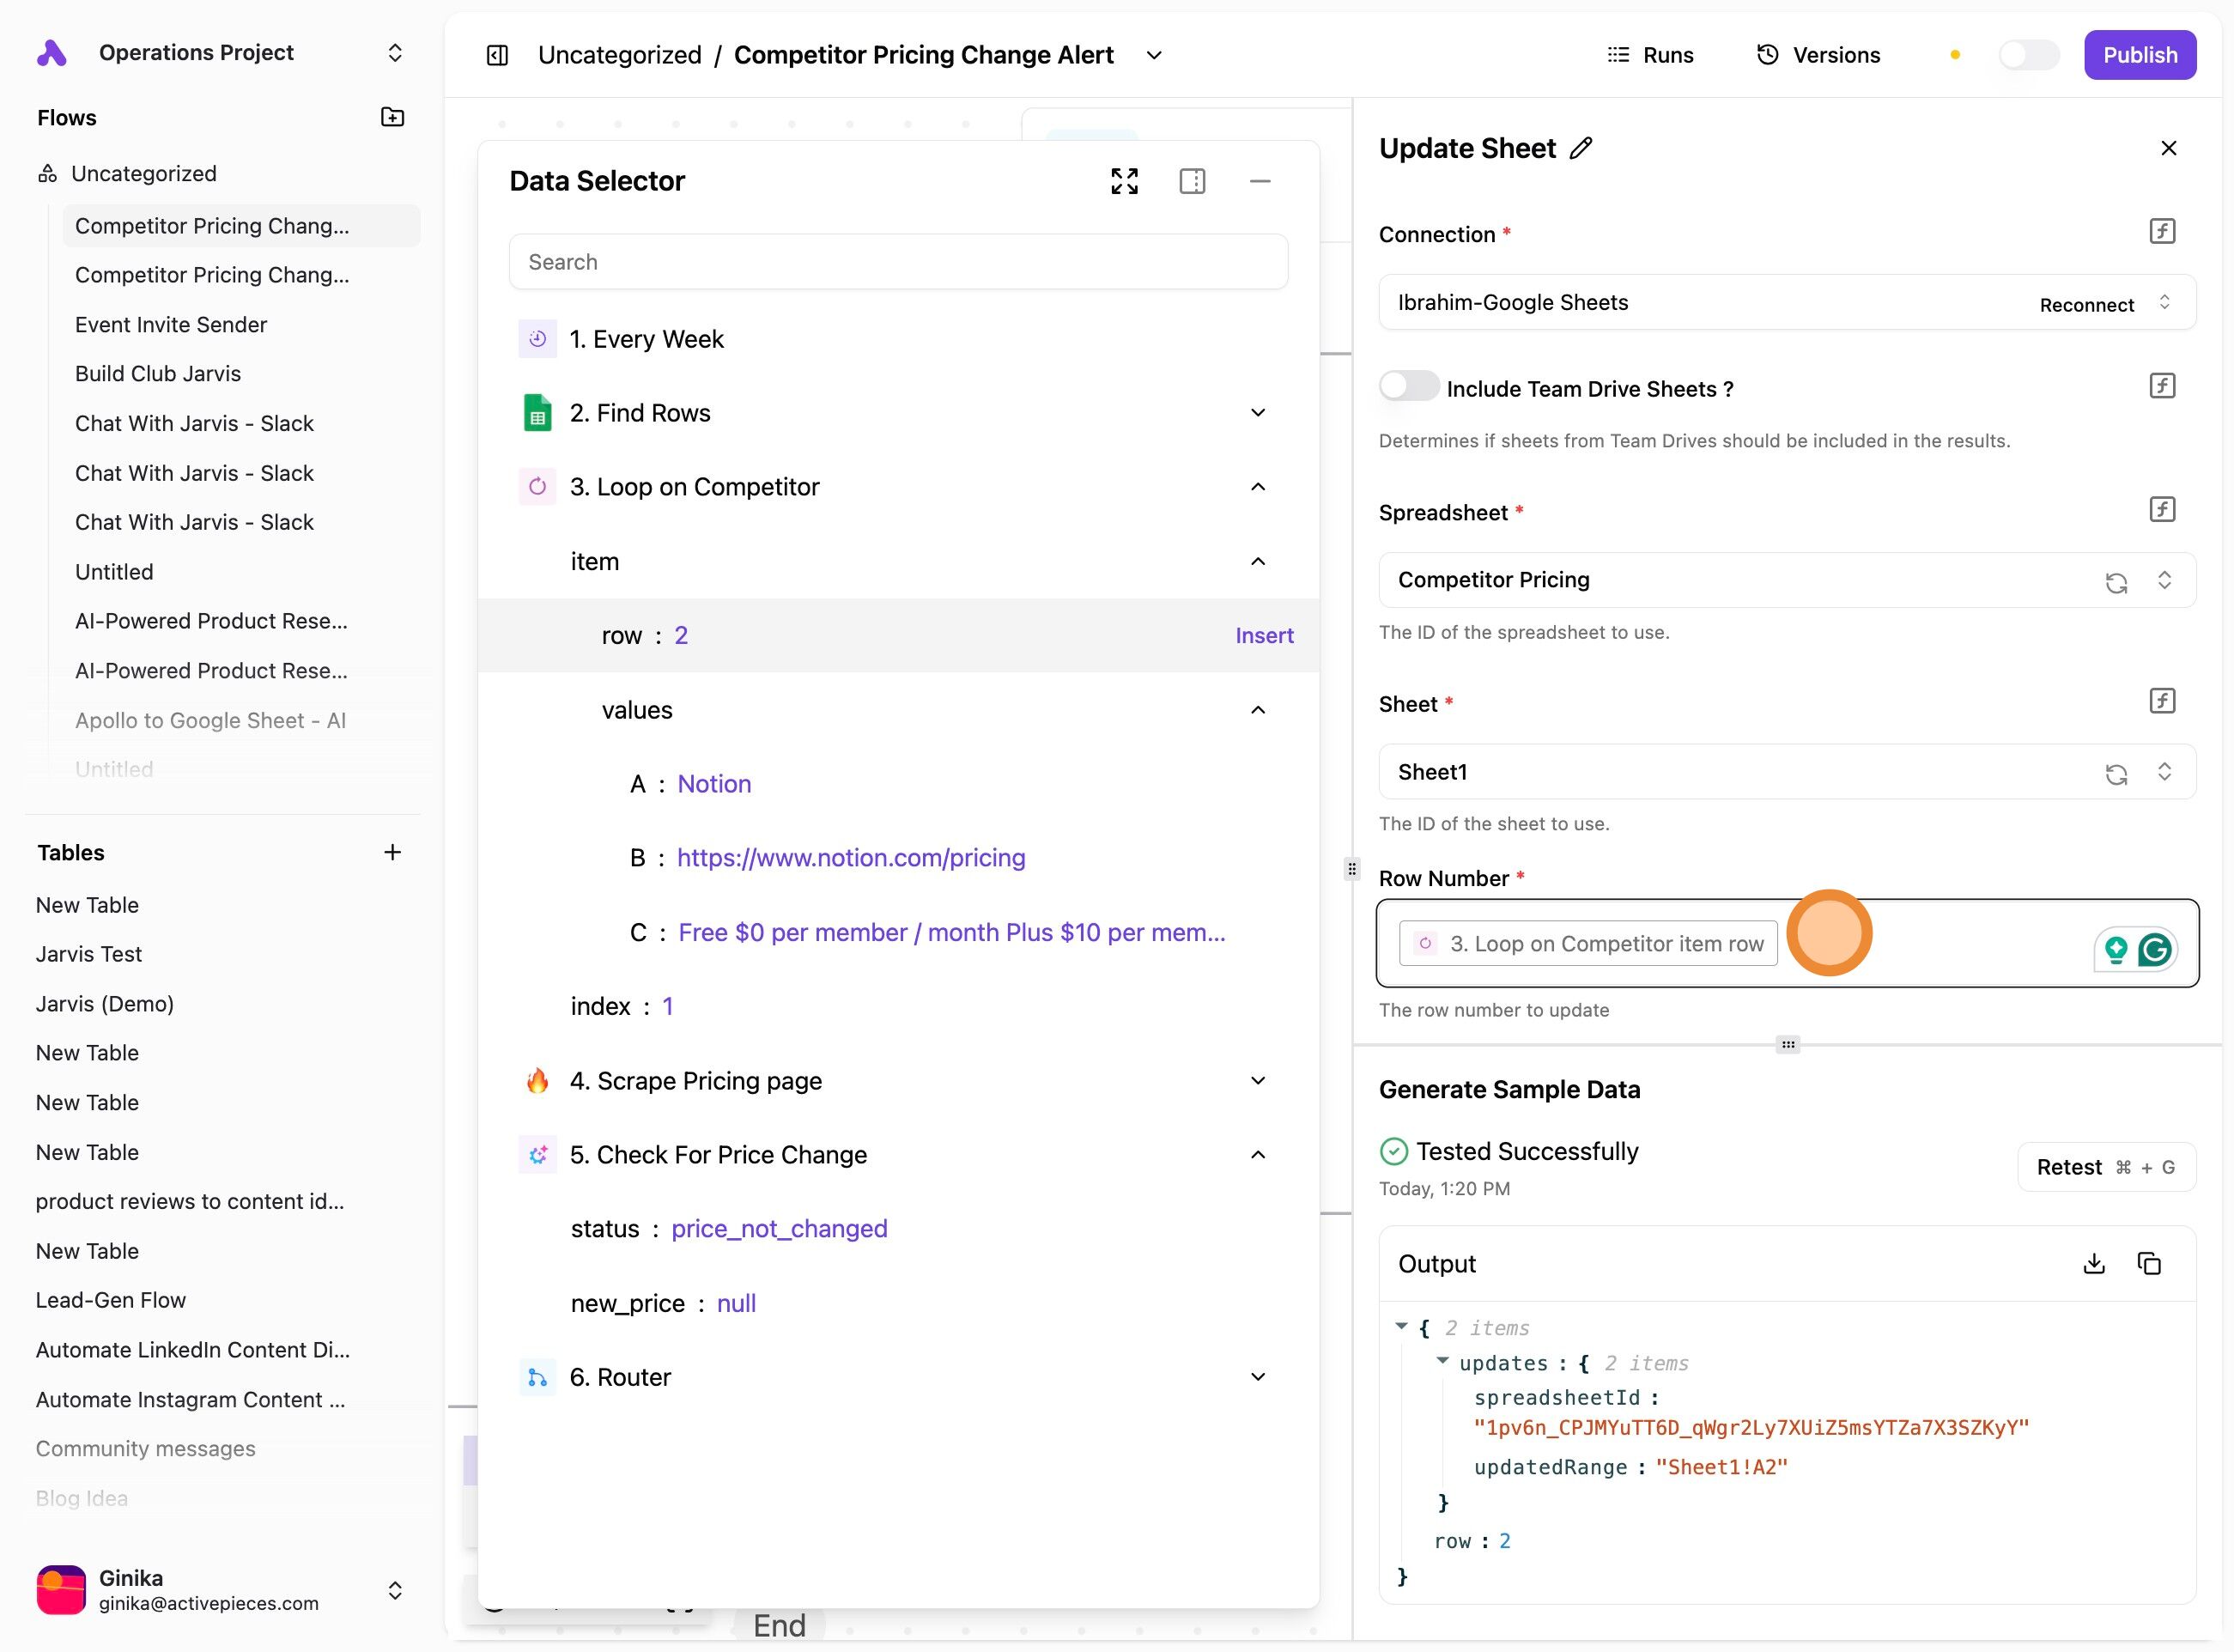This screenshot has height=1652, width=2234.
Task: Toggle the flow enable switch near Publish
Action: (2027, 55)
